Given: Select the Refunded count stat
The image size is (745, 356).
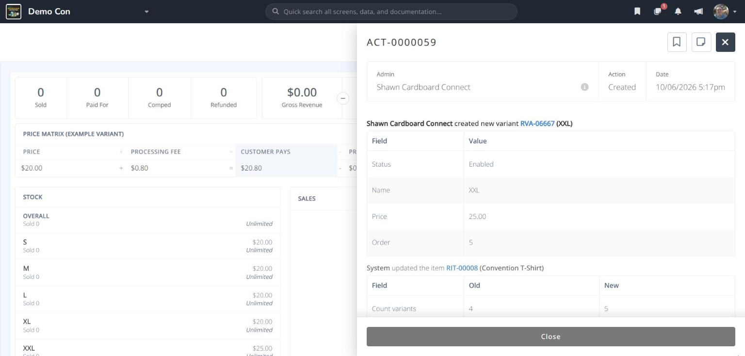Looking at the screenshot, I should coord(224,97).
